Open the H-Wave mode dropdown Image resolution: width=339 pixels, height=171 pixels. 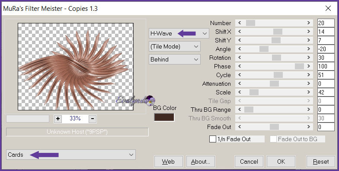tap(179, 33)
